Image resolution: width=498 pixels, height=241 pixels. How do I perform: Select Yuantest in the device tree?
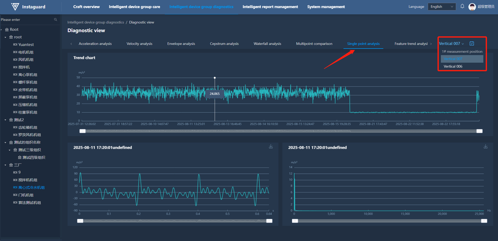26,45
